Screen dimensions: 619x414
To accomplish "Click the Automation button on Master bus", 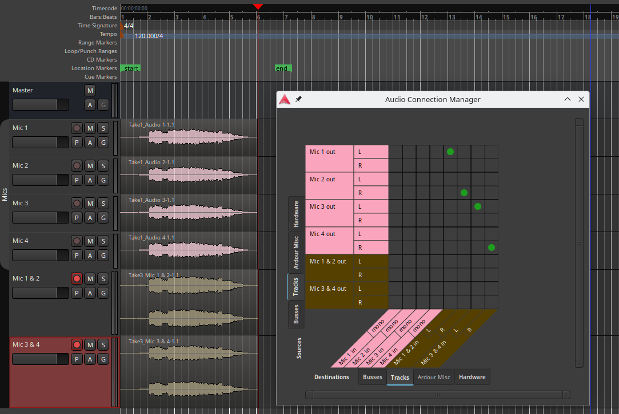I will [90, 104].
